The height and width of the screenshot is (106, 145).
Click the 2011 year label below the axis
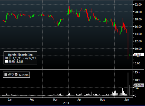[66, 103]
